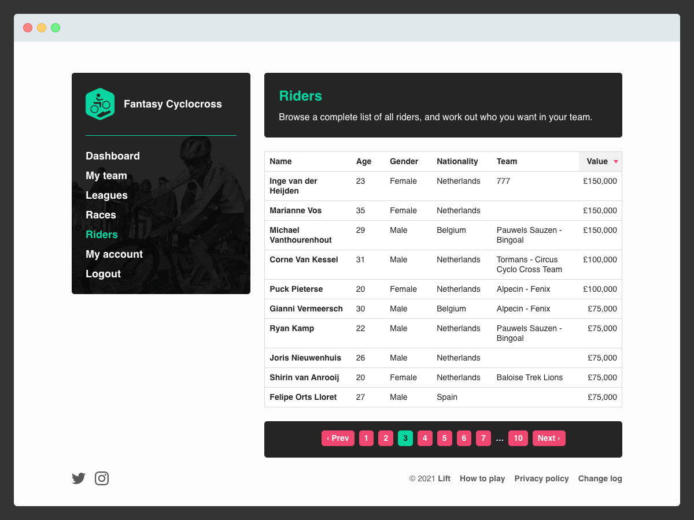Screen dimensions: 694x520
Task: Click the team cell reading 777
Action: (x=503, y=181)
